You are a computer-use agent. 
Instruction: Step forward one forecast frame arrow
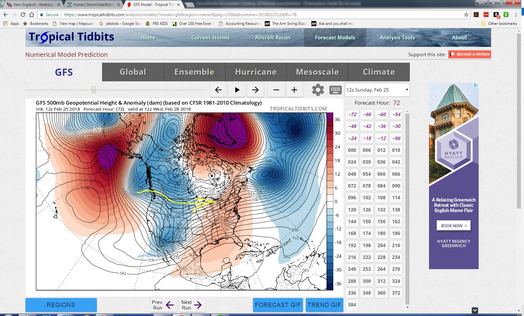click(x=255, y=90)
